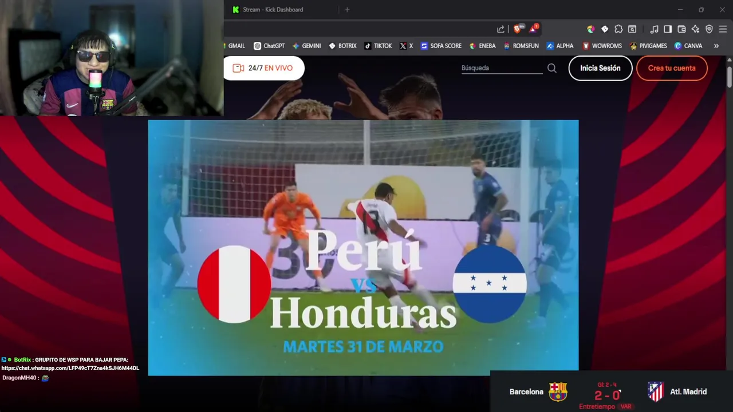Click the share page icon in address bar
Image resolution: width=733 pixels, height=412 pixels.
(501, 29)
